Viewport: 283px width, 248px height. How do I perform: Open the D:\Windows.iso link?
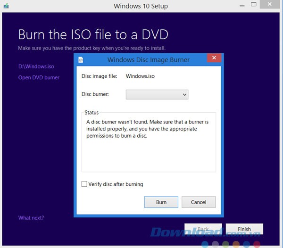coord(36,66)
